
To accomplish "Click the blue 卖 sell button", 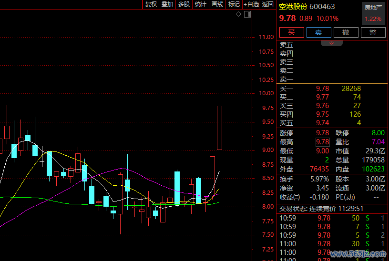I will [318, 32].
